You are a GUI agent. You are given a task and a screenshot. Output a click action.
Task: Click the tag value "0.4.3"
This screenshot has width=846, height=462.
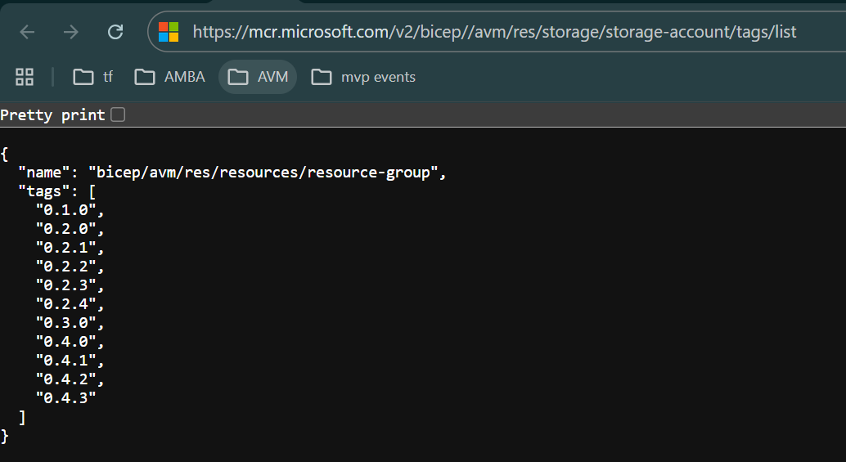pos(65,398)
